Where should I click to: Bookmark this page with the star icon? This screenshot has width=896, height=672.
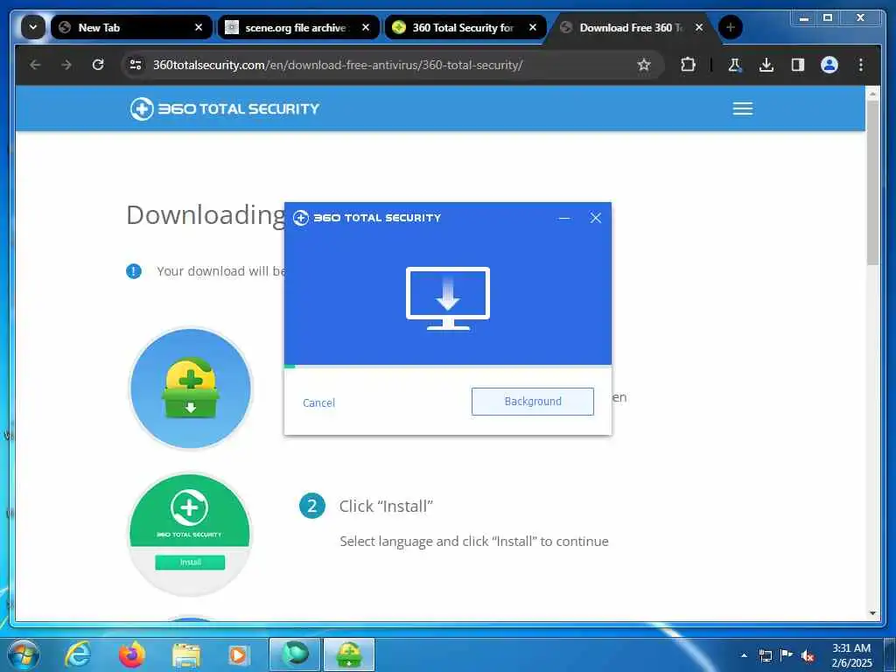[x=644, y=65]
